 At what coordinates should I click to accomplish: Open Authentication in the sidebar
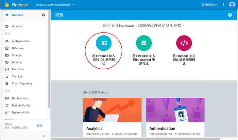point(21,41)
